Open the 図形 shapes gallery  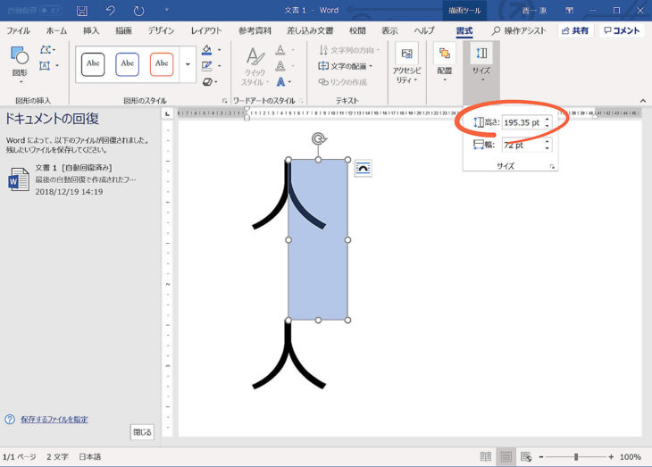pos(19,61)
